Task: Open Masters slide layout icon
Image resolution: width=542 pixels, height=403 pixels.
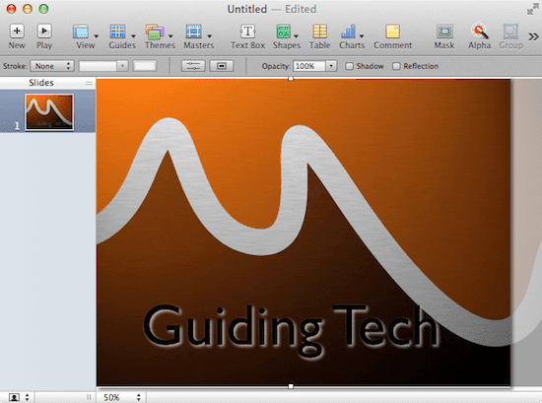Action: pyautogui.click(x=194, y=32)
